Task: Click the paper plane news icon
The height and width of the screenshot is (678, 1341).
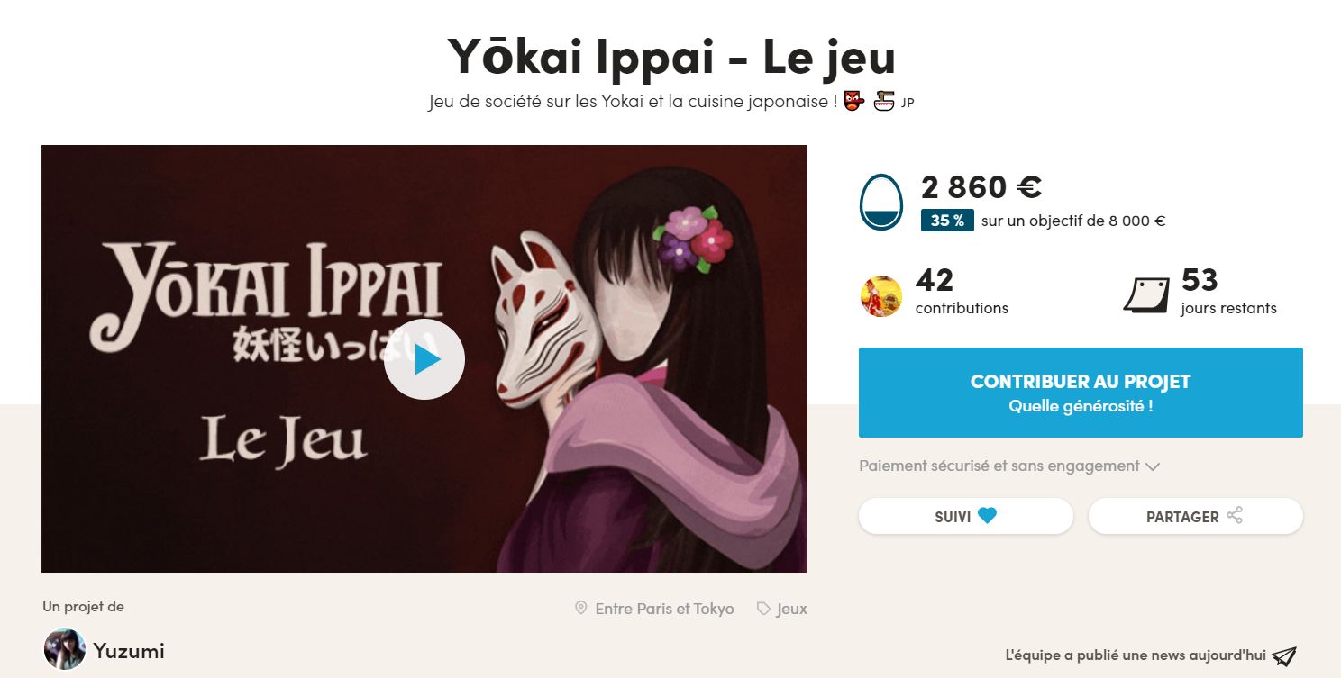Action: (1284, 655)
